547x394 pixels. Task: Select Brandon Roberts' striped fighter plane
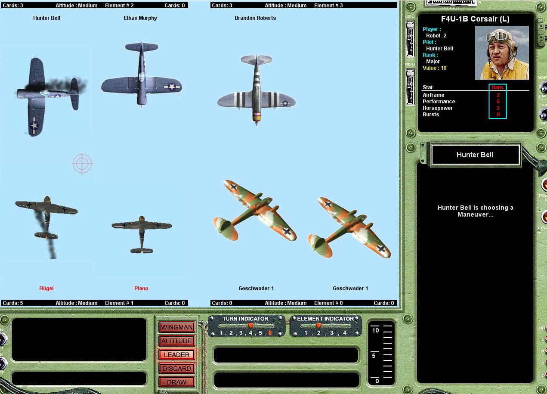click(x=257, y=90)
